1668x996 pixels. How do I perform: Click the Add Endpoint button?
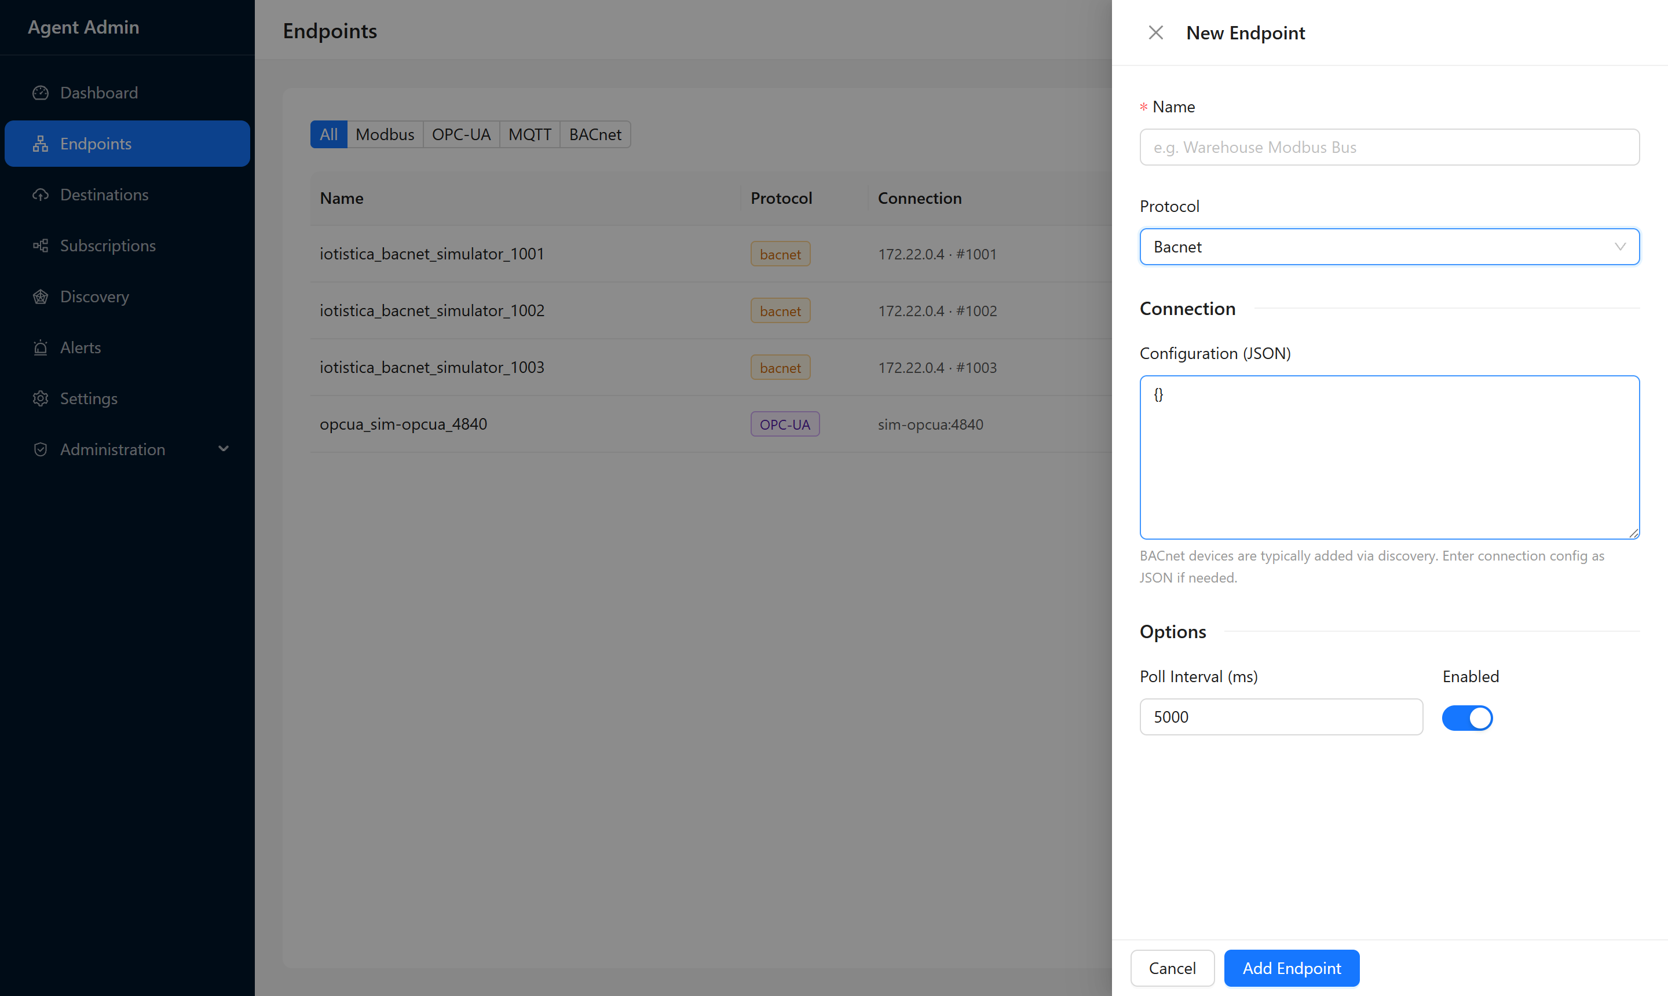pos(1292,968)
